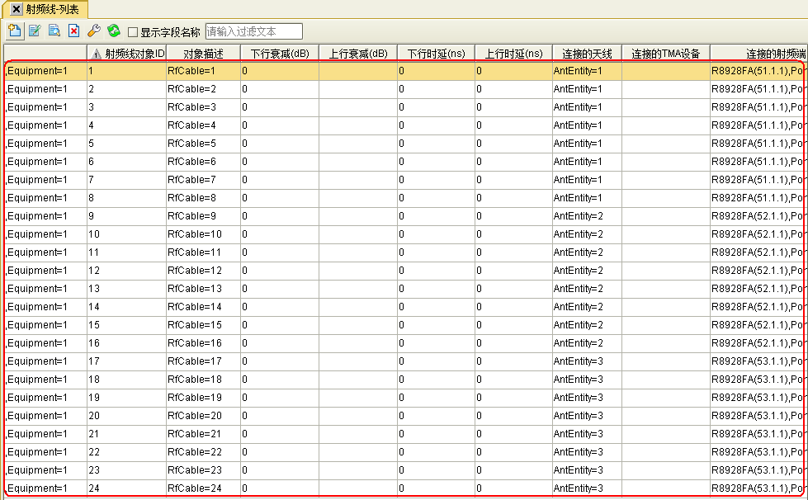Select the RfCable=23 cell
Screen dimensions: 808x500
[203, 470]
